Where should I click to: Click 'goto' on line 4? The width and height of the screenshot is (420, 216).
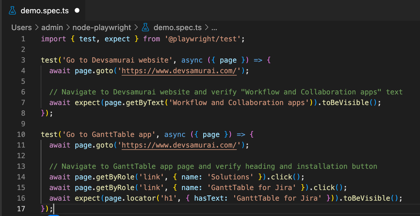pyautogui.click(x=105, y=71)
